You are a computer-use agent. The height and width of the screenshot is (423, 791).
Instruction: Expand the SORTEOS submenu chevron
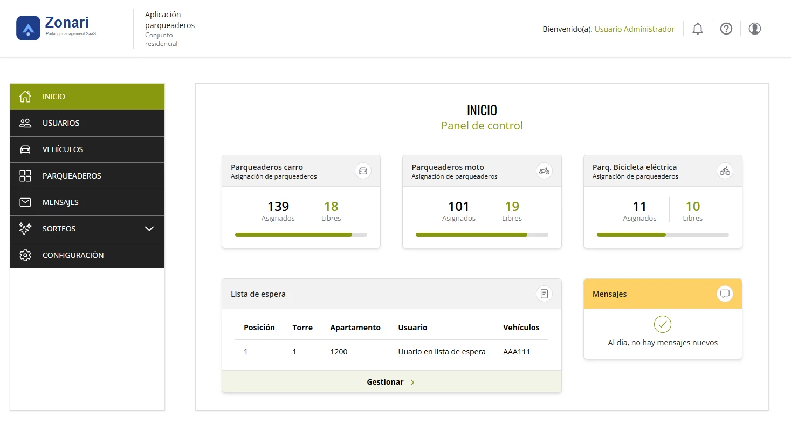149,229
